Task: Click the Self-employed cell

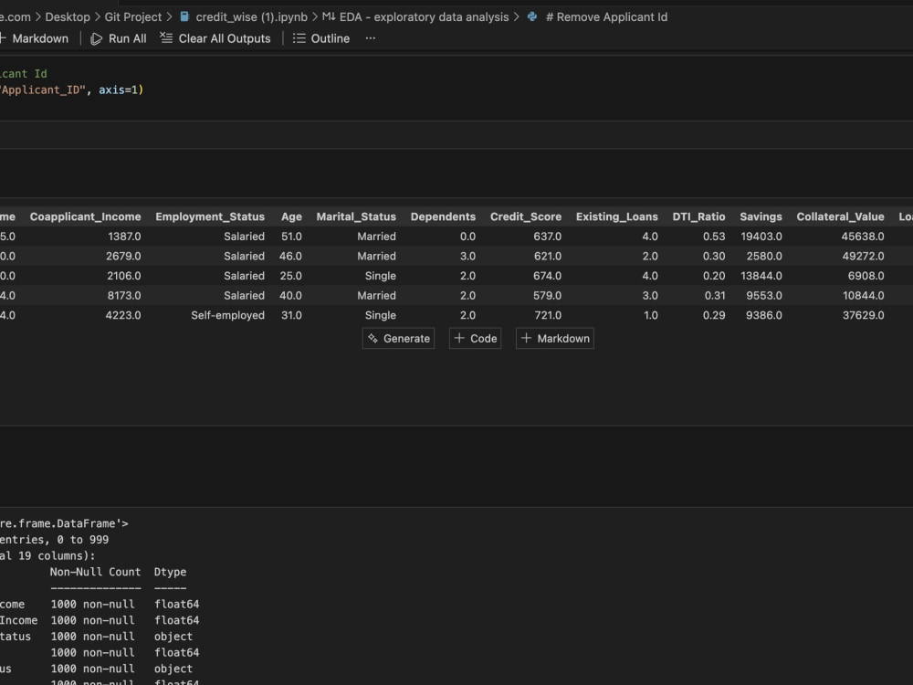Action: [x=227, y=315]
